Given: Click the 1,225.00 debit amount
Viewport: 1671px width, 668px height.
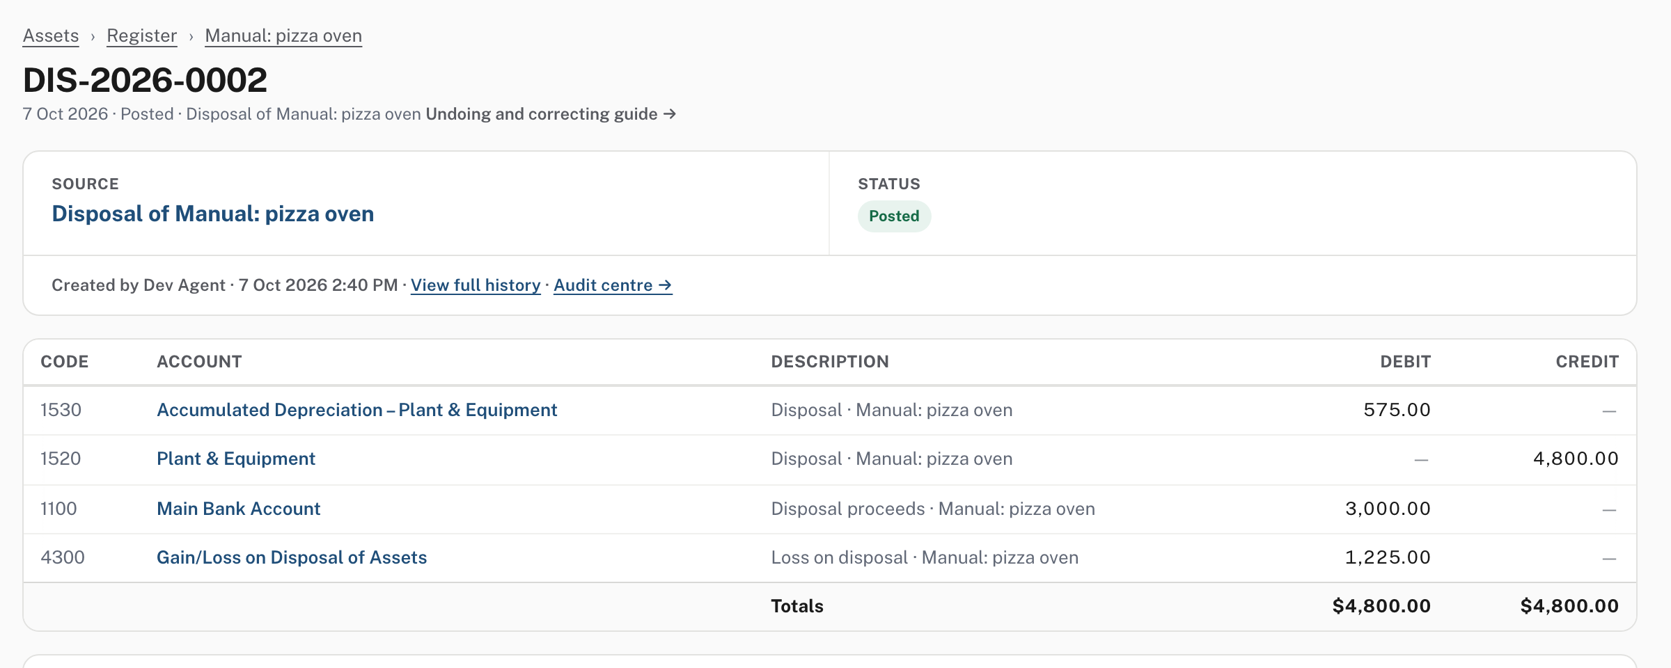Looking at the screenshot, I should coord(1388,557).
